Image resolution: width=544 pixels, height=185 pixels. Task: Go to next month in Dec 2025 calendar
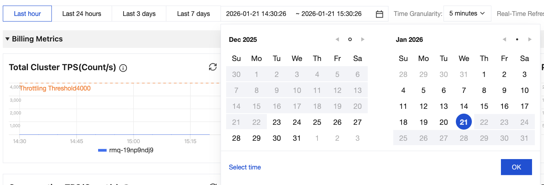click(363, 39)
